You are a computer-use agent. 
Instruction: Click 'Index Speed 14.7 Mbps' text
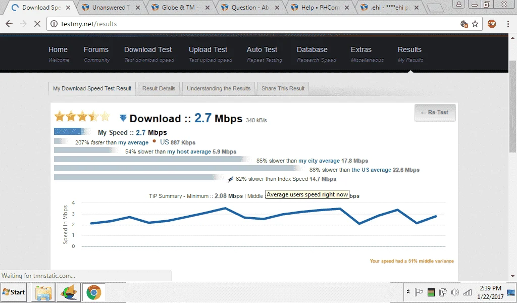pyautogui.click(x=306, y=179)
